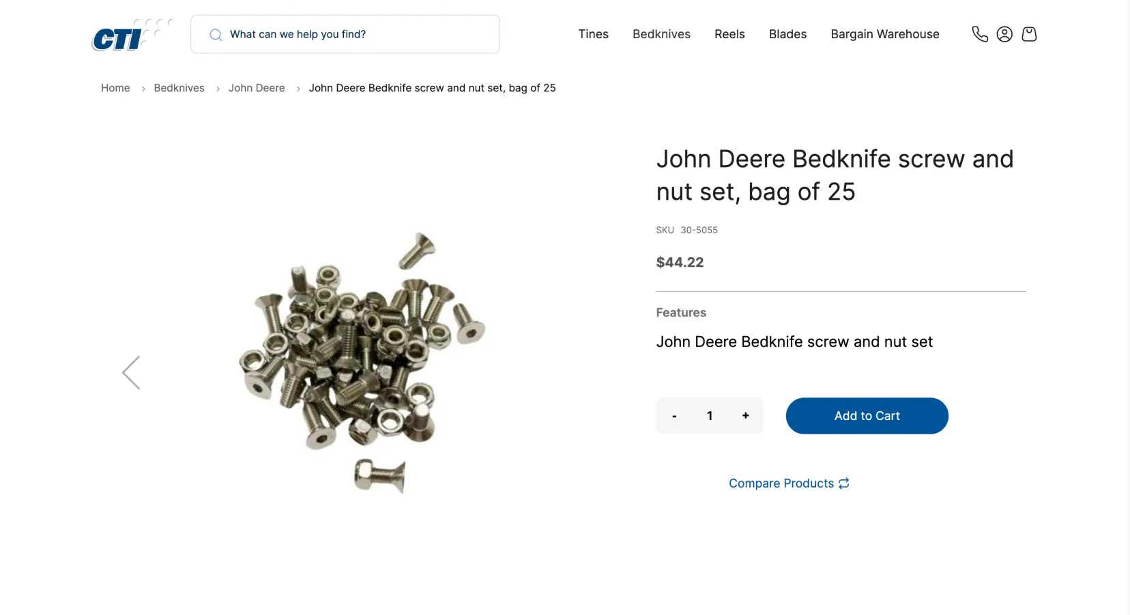This screenshot has height=615, width=1130.
Task: Click the quantity number field
Action: (x=710, y=416)
